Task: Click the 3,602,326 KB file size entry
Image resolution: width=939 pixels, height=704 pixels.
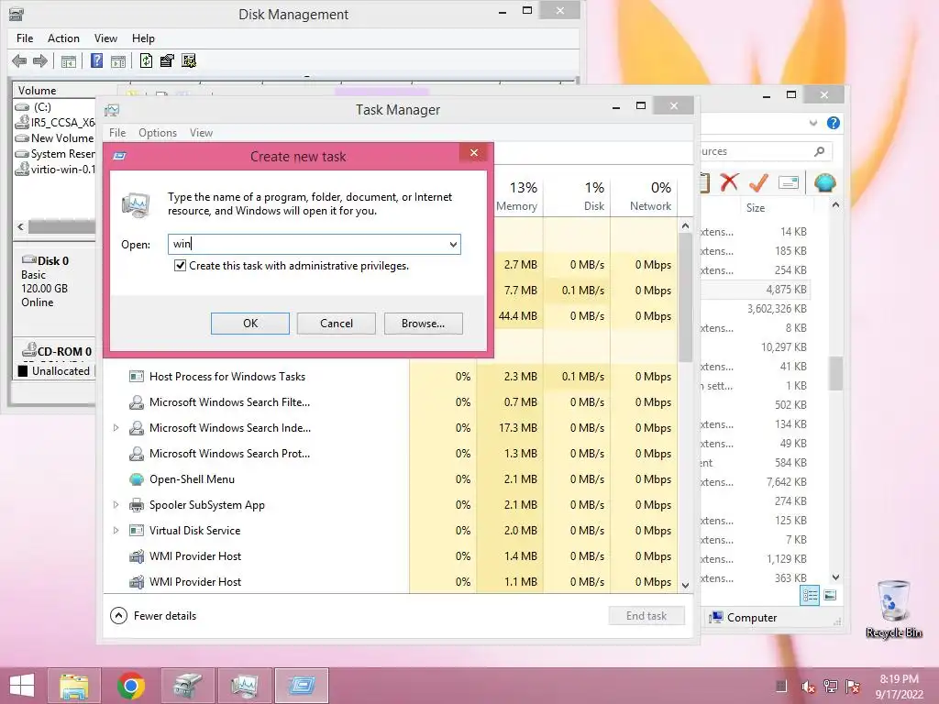Action: click(x=777, y=309)
